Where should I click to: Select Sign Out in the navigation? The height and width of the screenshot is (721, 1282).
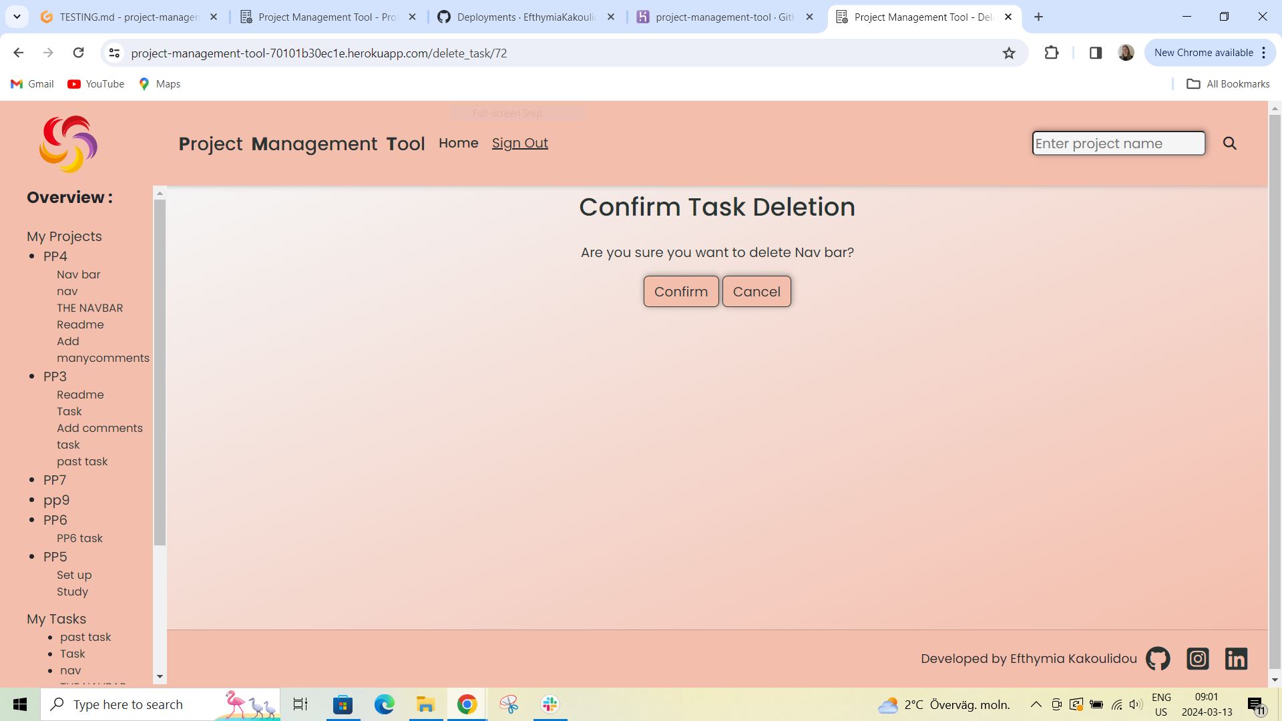point(520,143)
